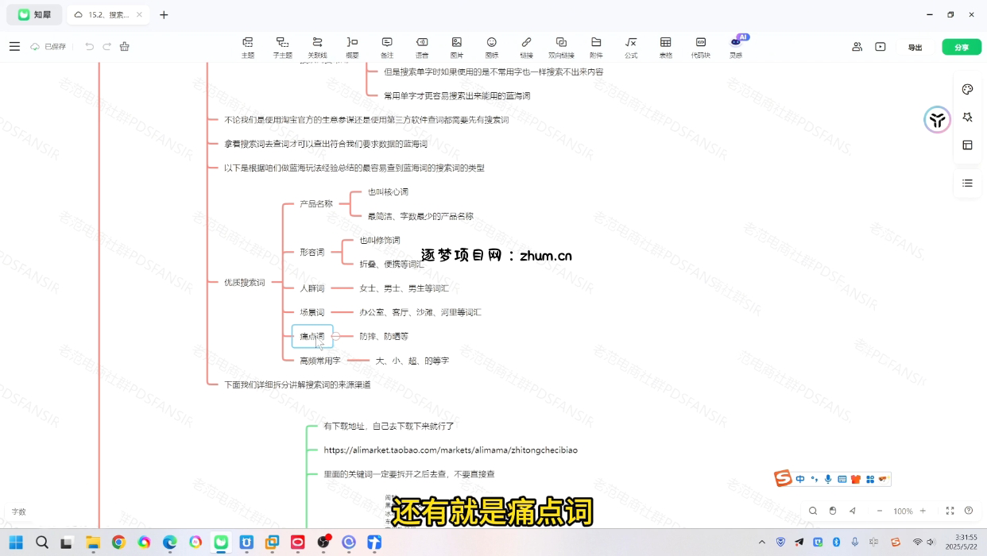Click the 导出 export button
The width and height of the screenshot is (987, 556).
click(x=915, y=47)
